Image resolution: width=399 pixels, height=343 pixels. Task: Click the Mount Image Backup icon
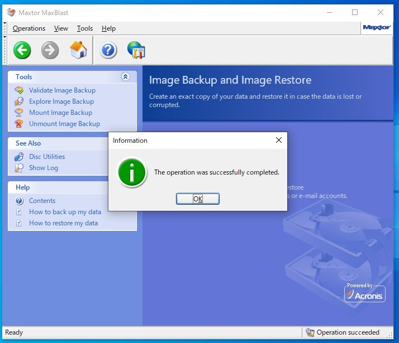click(x=19, y=113)
